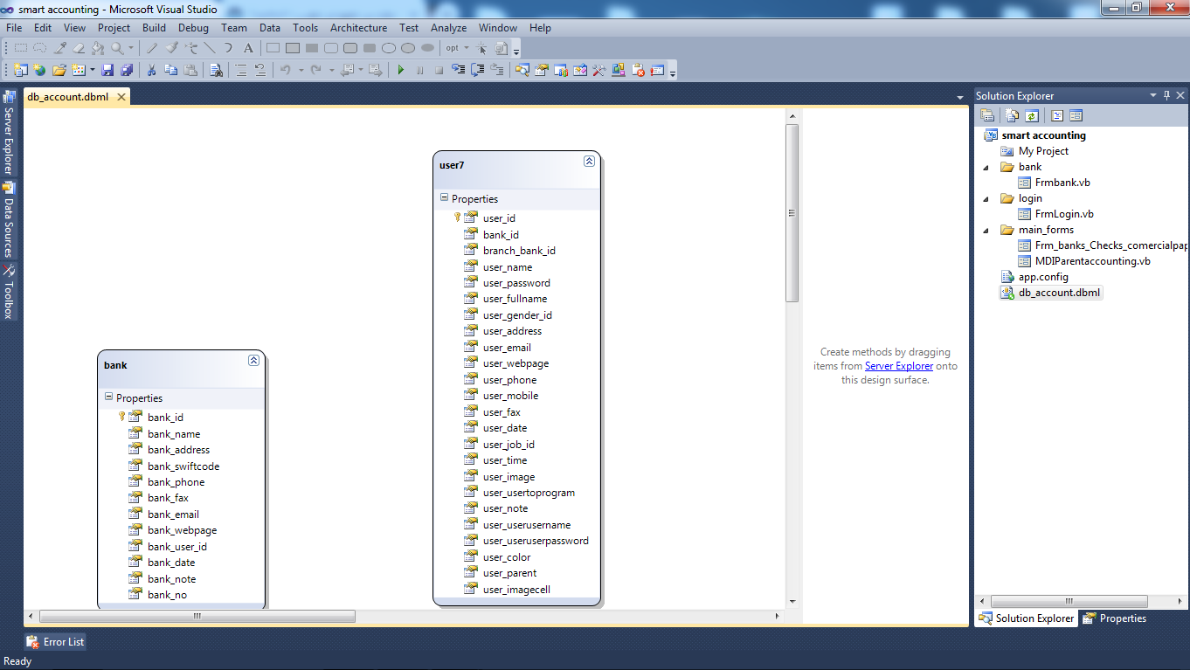Click the designer's horizontal scrollbar thumb
The height and width of the screenshot is (670, 1190).
coord(197,617)
